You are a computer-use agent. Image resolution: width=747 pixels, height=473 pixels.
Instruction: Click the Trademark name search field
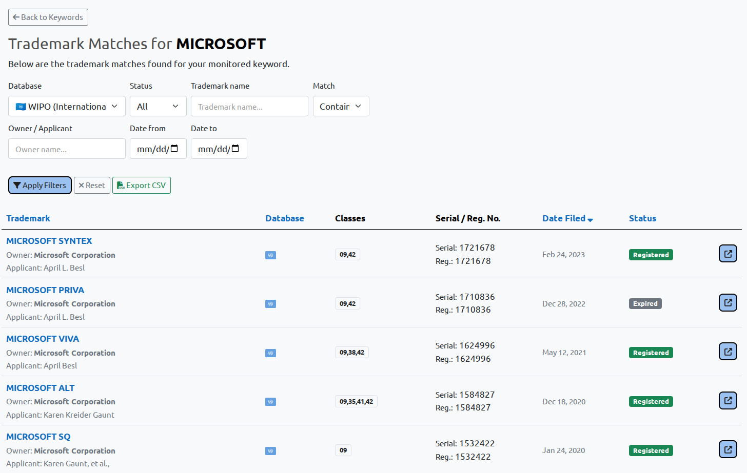(249, 106)
